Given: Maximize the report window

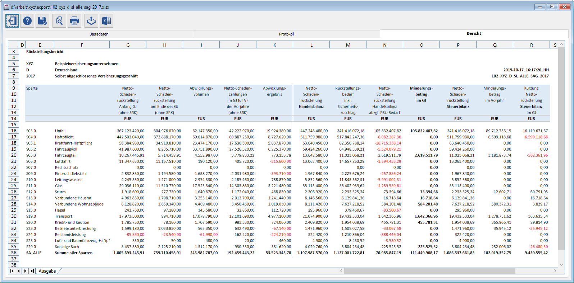Looking at the screenshot, I should click(552, 7).
